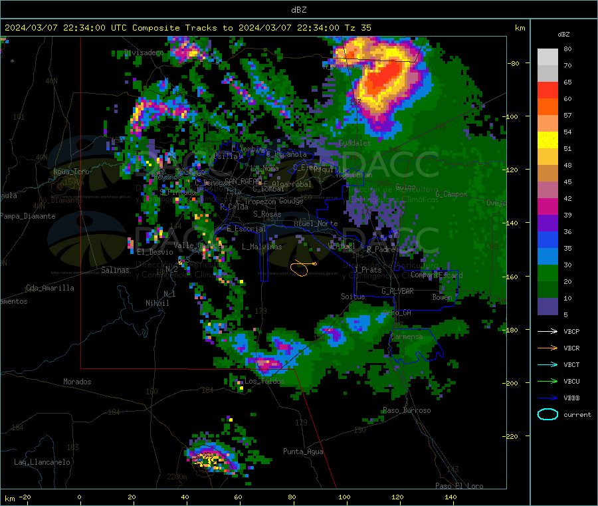Click the Guadales place label

coord(355,143)
